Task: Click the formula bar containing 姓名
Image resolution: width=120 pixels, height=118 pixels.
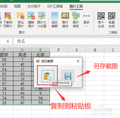Action: [x=67, y=41]
